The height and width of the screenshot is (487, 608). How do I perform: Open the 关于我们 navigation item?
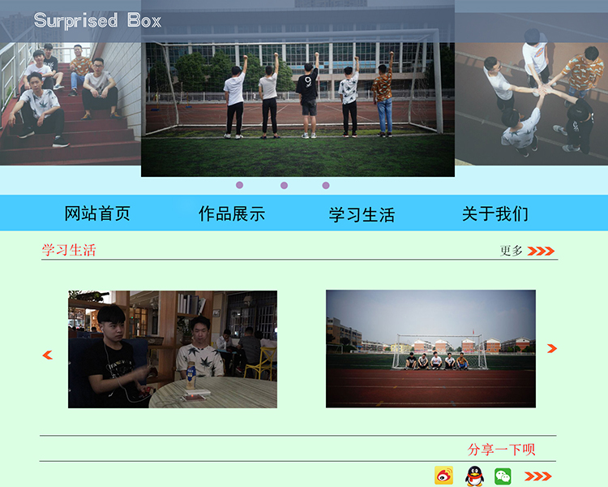coord(495,214)
